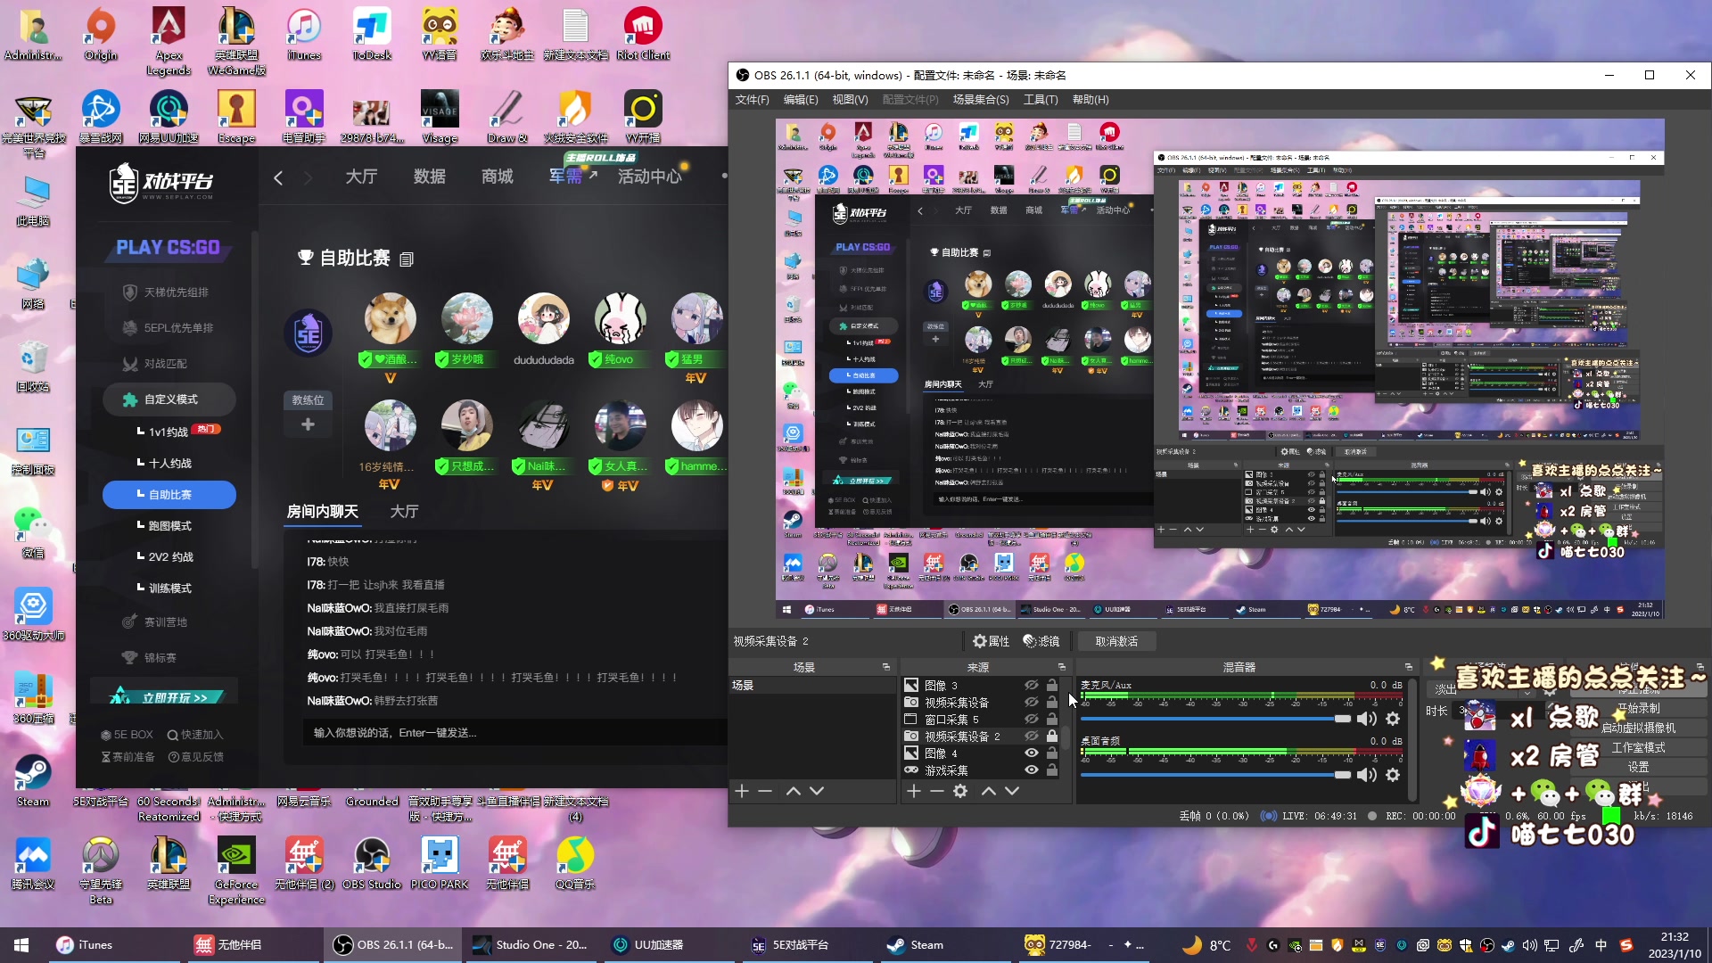Go back using the 5E navigation arrow
This screenshot has width=1712, height=963.
coord(278,177)
